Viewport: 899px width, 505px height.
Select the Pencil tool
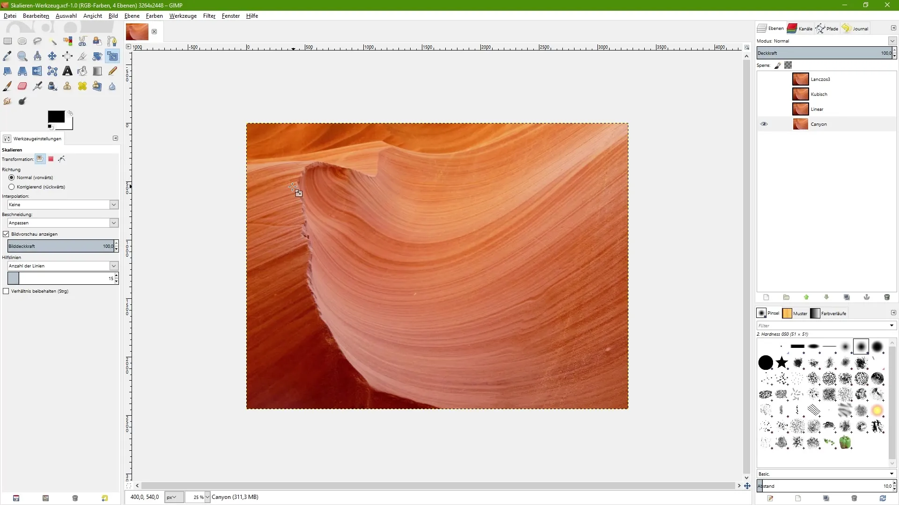(112, 71)
